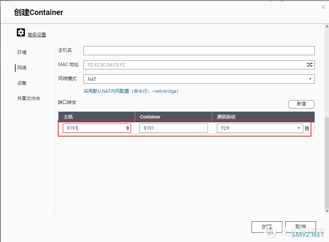Screen dimensions: 329x242
Task: Click the host port spinner arrows
Action: (128, 128)
